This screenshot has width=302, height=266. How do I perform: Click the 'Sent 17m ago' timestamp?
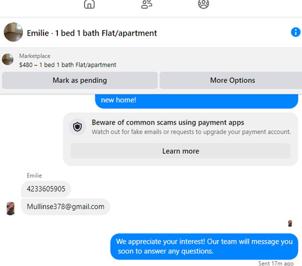(x=276, y=264)
